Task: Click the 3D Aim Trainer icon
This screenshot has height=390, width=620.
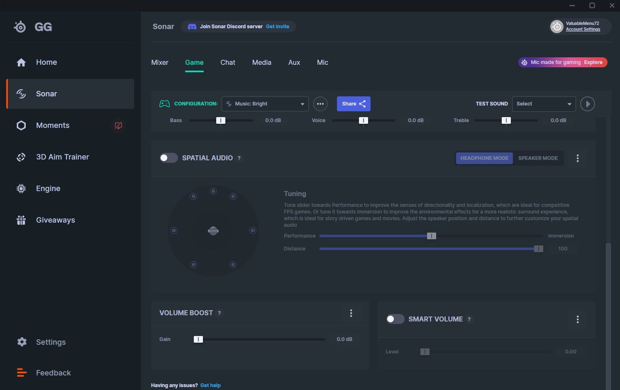Action: click(21, 157)
